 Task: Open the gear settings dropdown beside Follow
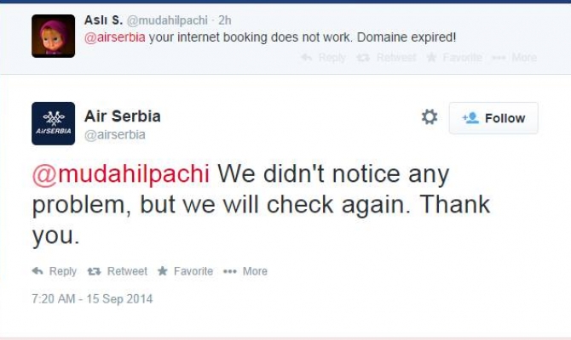point(430,117)
